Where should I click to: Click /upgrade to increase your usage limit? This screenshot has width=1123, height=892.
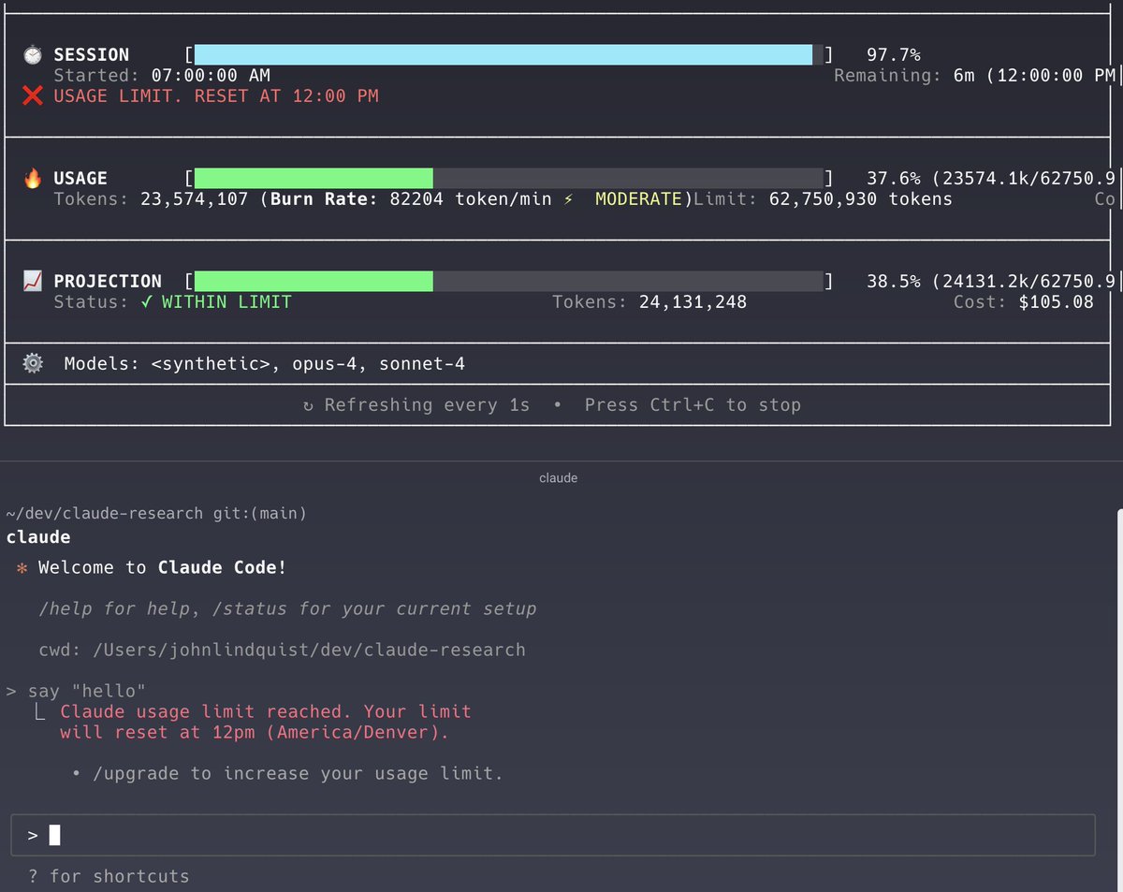298,774
